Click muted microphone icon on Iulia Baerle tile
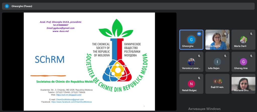Viewport: 257px width, 112px height. point(225,34)
